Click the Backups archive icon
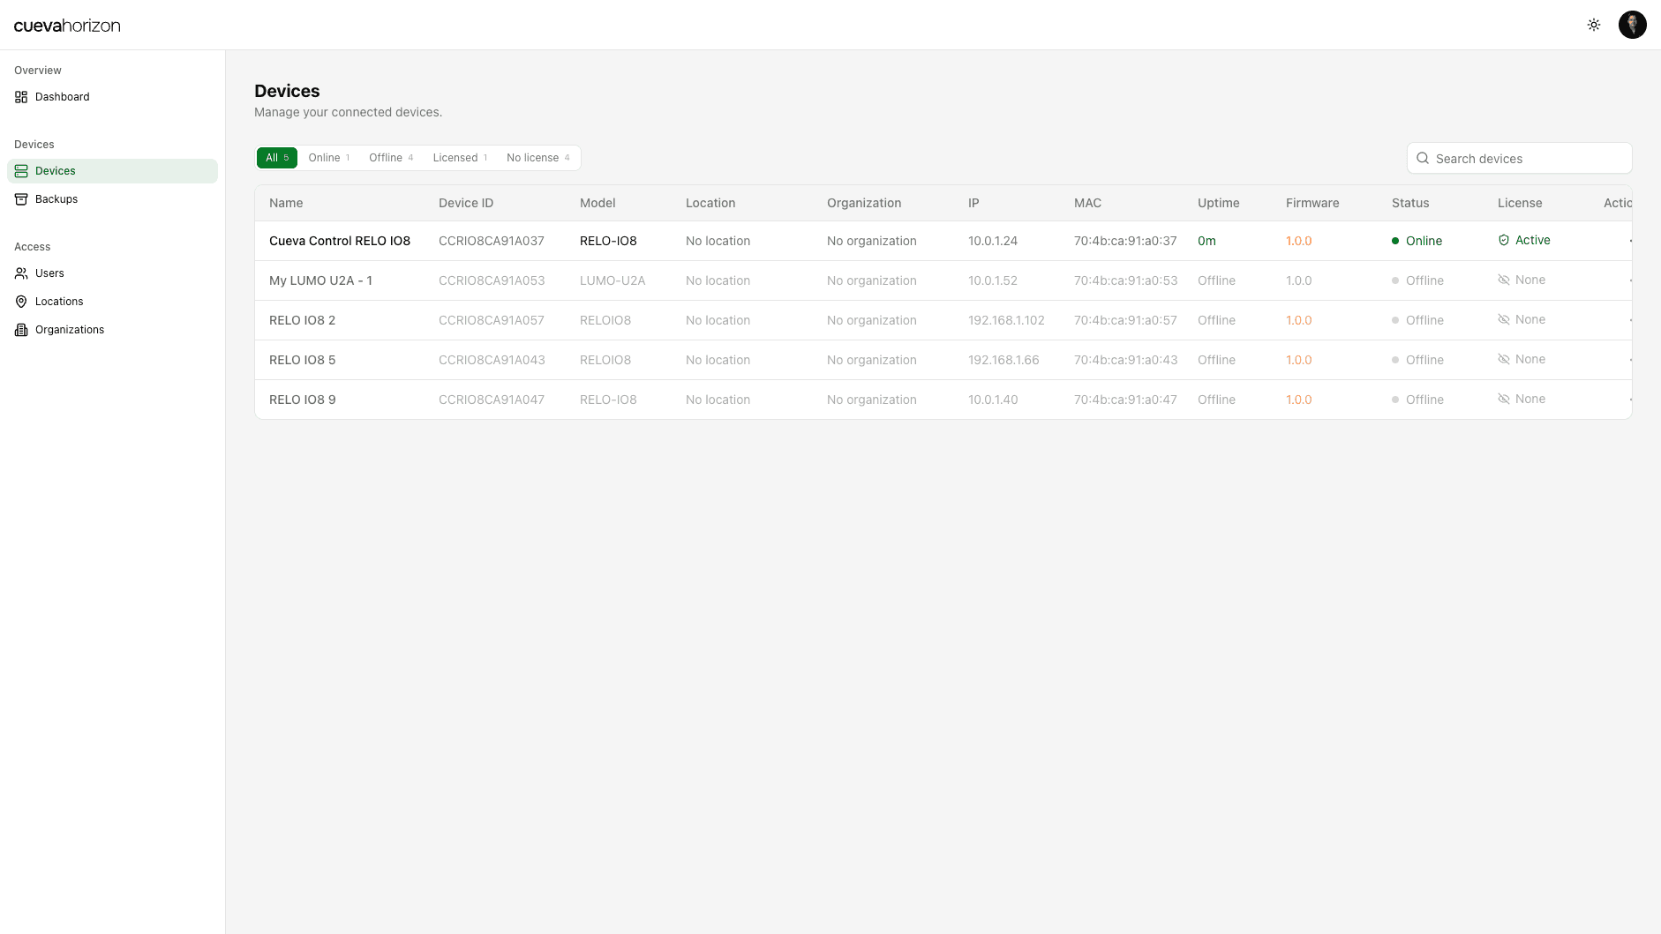Image resolution: width=1661 pixels, height=934 pixels. point(21,199)
